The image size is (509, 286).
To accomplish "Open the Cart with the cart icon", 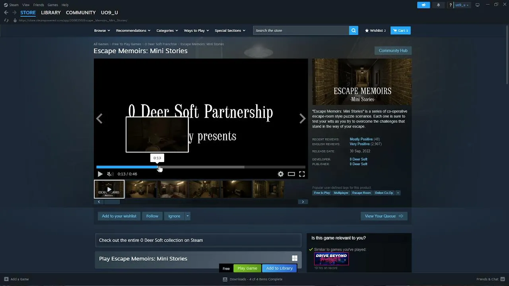I will [400, 31].
